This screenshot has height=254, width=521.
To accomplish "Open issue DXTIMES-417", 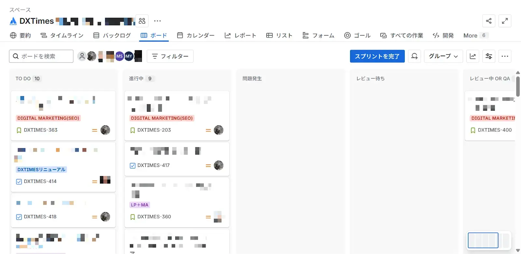I will 153,165.
